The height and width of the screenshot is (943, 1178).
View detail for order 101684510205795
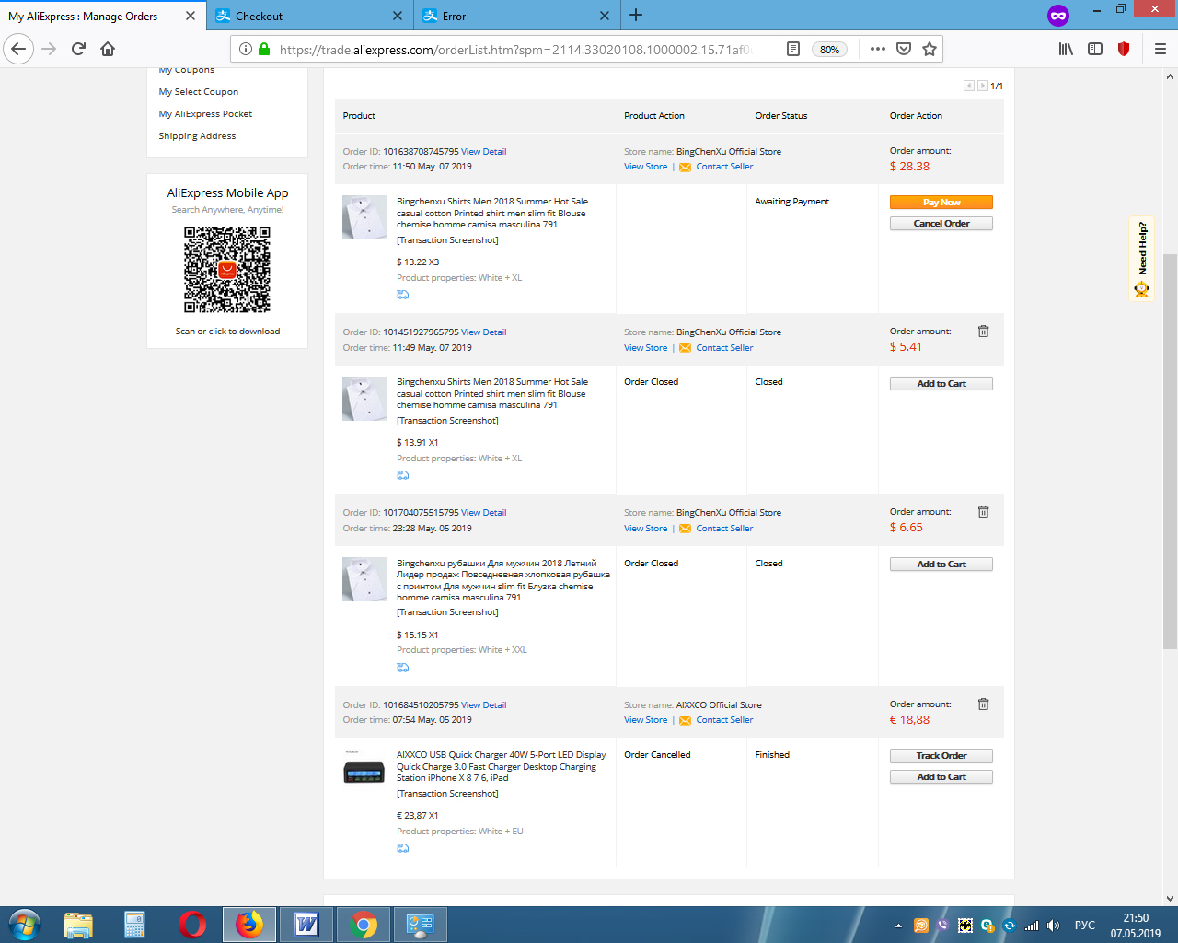(x=484, y=705)
